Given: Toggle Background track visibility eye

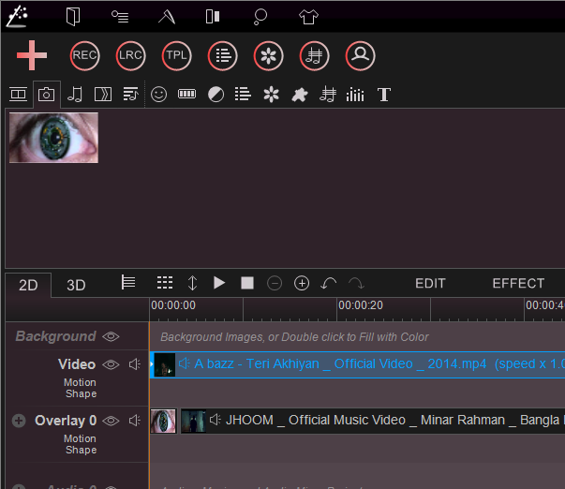Looking at the screenshot, I should pos(111,336).
